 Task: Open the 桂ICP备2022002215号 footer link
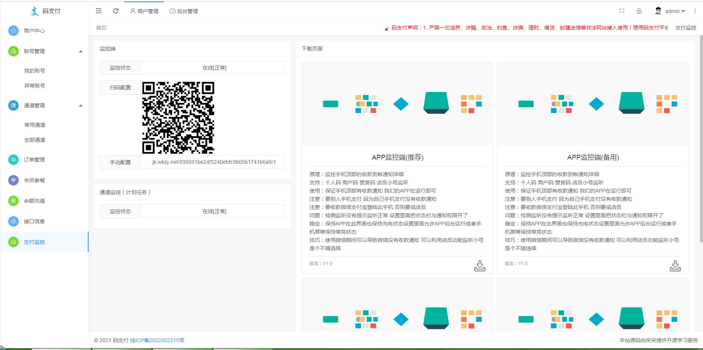click(x=157, y=340)
